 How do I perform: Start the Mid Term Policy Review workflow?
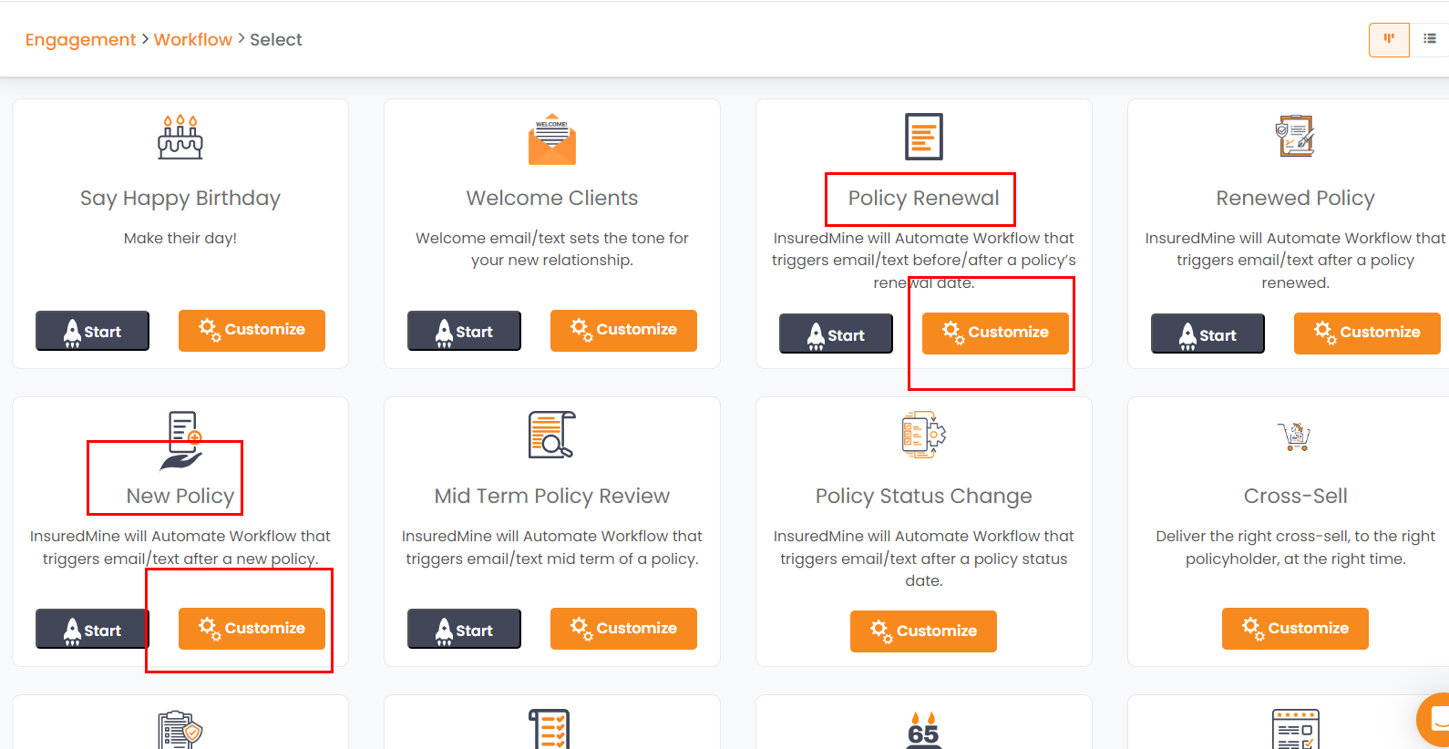click(x=464, y=629)
